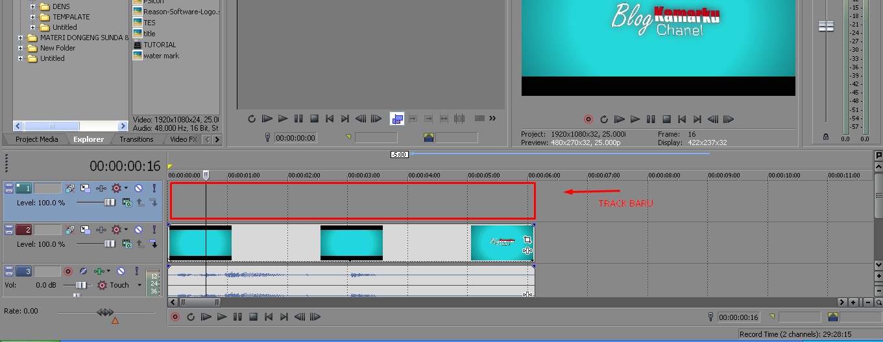Open track motion for track 2
This screenshot has width=883, height=342.
(x=85, y=230)
